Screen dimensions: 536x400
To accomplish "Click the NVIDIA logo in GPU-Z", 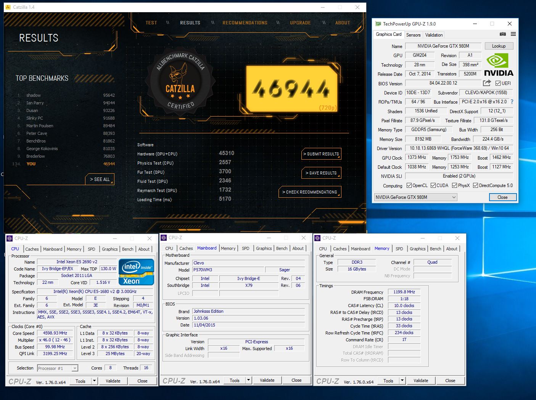I will [499, 65].
